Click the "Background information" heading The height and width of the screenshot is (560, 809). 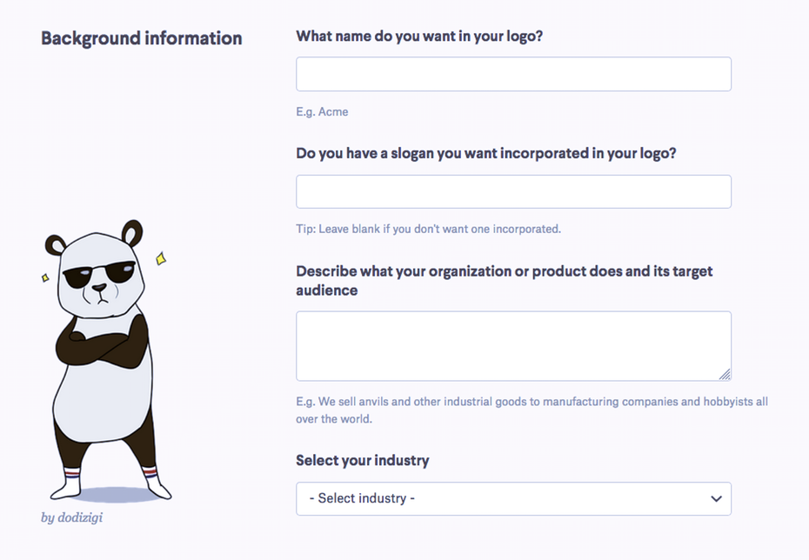(x=142, y=38)
